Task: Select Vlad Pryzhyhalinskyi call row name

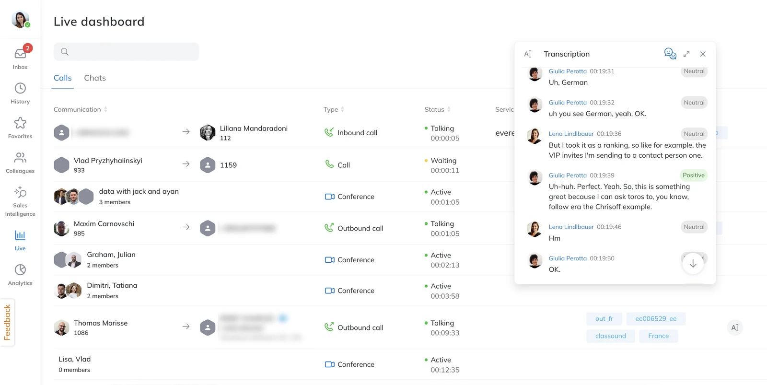Action: point(108,161)
